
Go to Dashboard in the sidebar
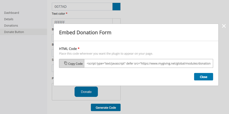12,13
